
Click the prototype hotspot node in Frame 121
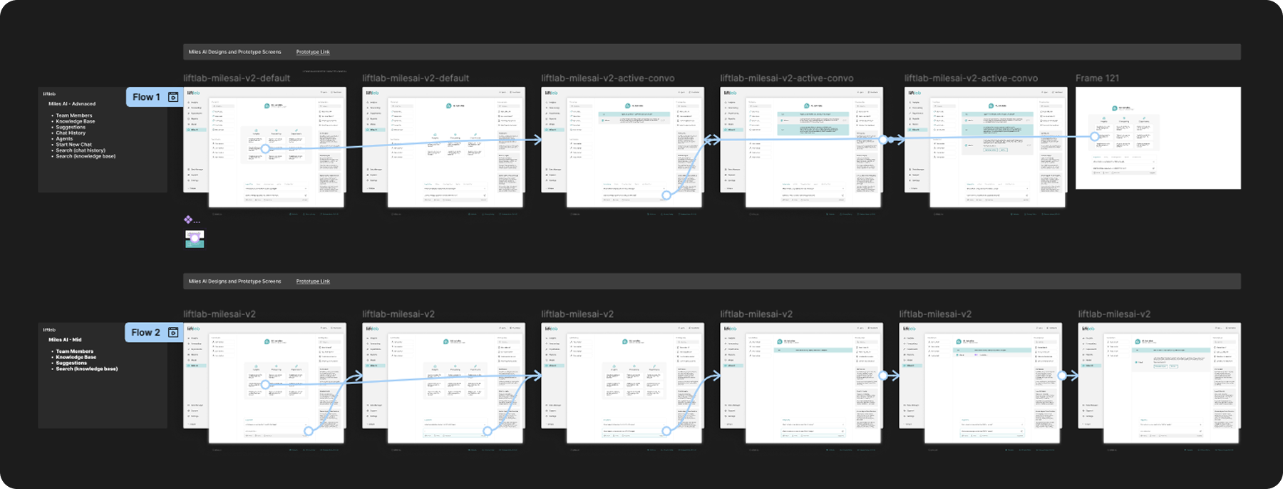click(x=1095, y=136)
